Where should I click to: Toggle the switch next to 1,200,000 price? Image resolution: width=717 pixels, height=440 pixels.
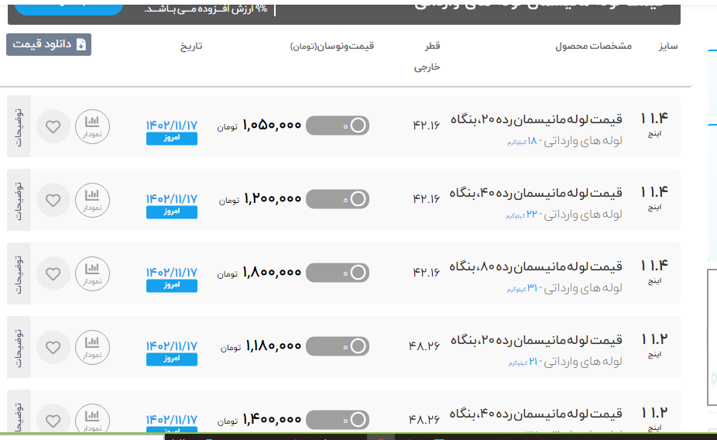pyautogui.click(x=338, y=199)
